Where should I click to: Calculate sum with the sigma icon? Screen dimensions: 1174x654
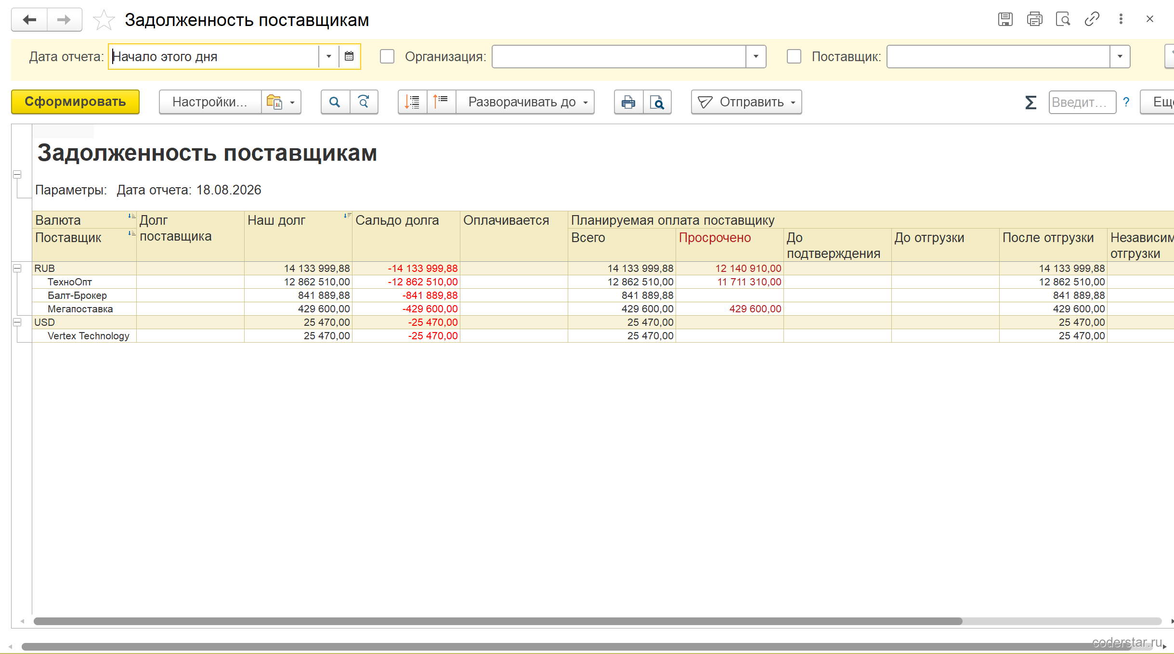click(x=1031, y=102)
